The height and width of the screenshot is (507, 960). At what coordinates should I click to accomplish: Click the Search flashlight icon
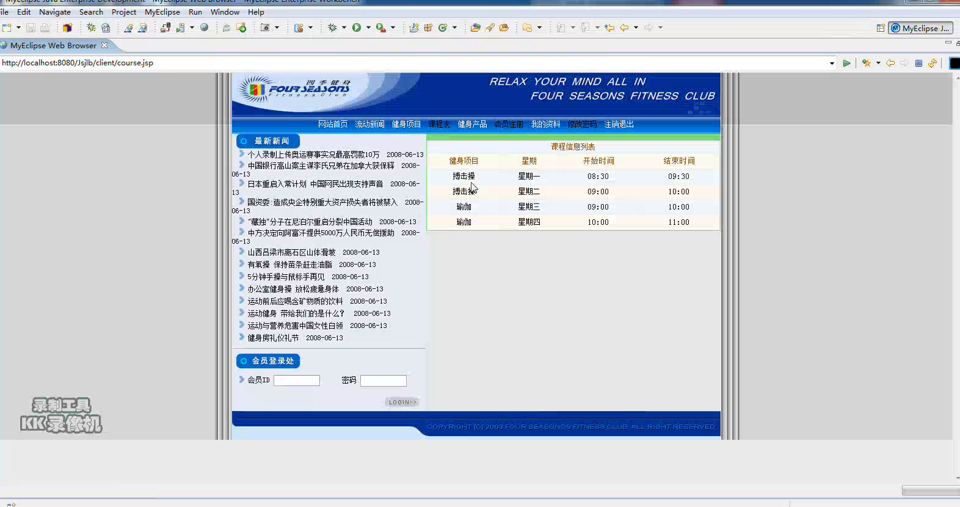click(490, 27)
